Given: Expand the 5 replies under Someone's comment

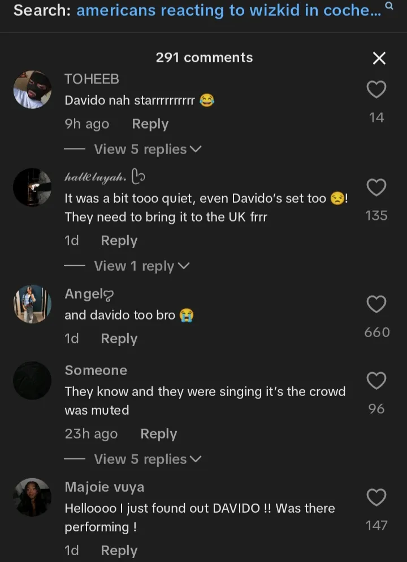Looking at the screenshot, I should click(148, 459).
